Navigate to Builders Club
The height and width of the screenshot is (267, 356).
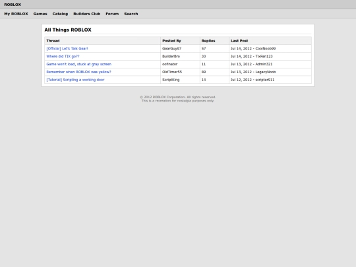pyautogui.click(x=87, y=14)
